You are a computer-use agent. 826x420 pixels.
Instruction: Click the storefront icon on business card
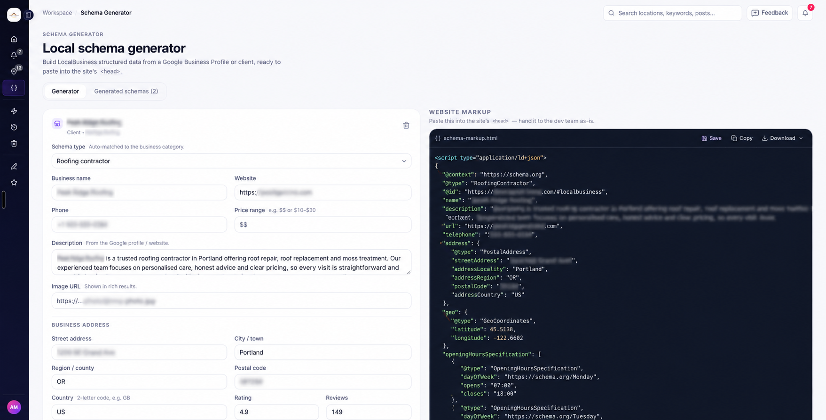pos(57,123)
